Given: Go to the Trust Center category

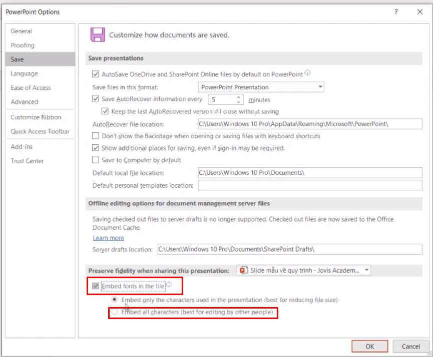Looking at the screenshot, I should pyautogui.click(x=28, y=161).
